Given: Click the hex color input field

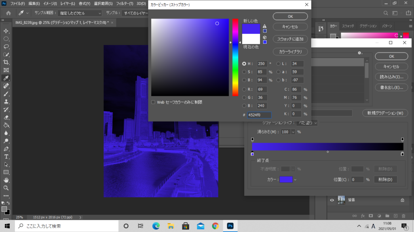Looking at the screenshot, I should 259,115.
